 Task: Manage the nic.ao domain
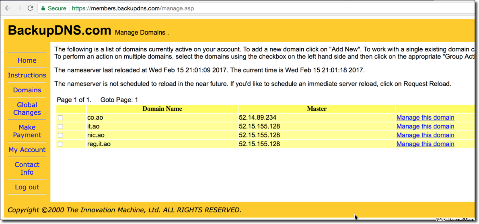(x=425, y=135)
